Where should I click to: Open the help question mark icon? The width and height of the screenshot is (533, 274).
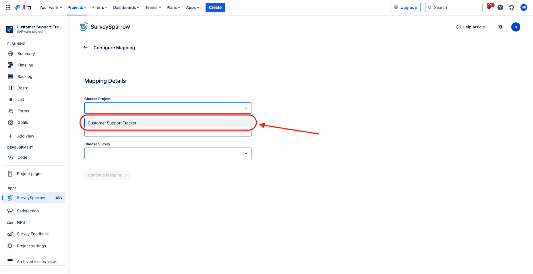tap(500, 8)
